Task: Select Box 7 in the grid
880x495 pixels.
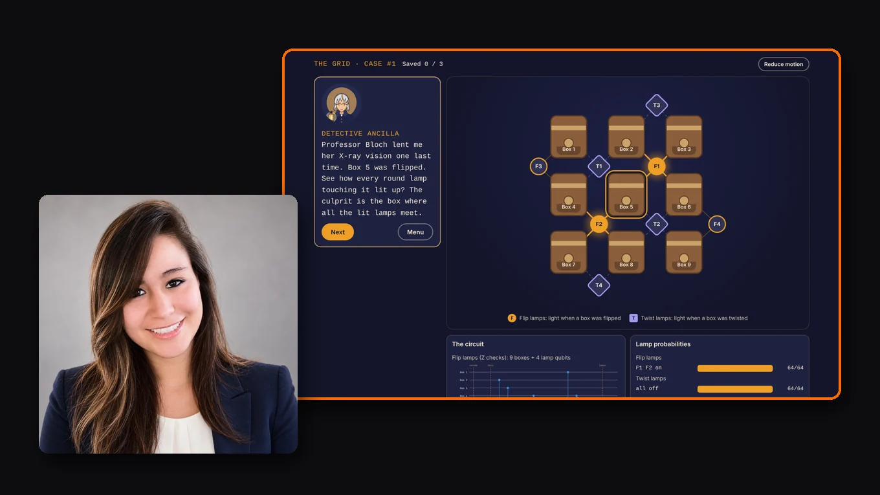Action: pos(569,252)
